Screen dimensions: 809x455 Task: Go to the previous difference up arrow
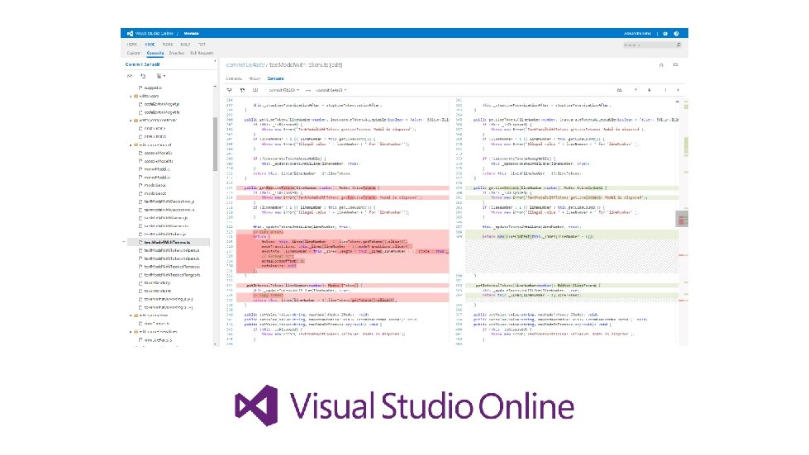(x=635, y=90)
